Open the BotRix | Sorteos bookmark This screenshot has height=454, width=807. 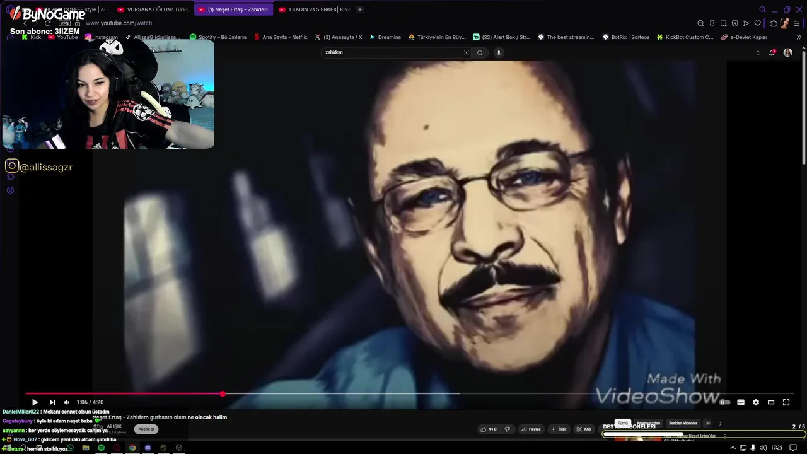(x=626, y=37)
